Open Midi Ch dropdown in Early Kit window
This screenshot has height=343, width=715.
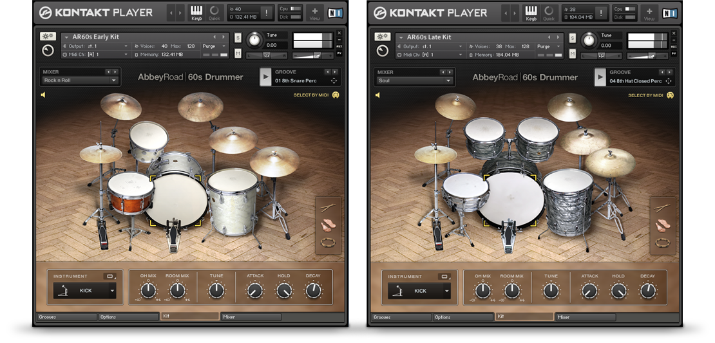(x=95, y=55)
